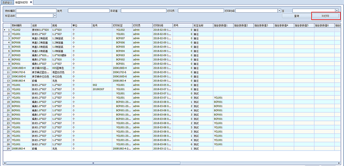This screenshot has width=344, height=166.
Task: Select 指定参数值1 cell BCP001 in row 18
Action: [223, 102]
